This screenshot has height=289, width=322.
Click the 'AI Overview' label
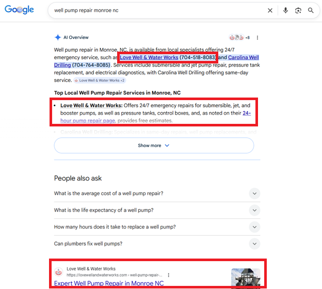tap(76, 37)
